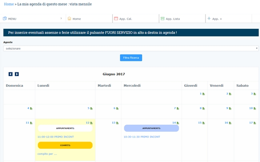Open 11:00-12:00 PRIMO INCONT appointment

tap(56, 137)
